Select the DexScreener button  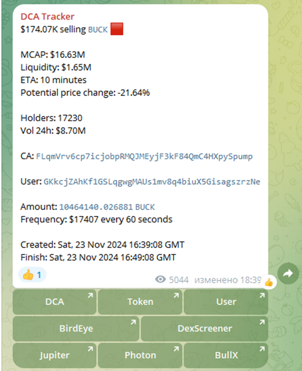coord(204,329)
